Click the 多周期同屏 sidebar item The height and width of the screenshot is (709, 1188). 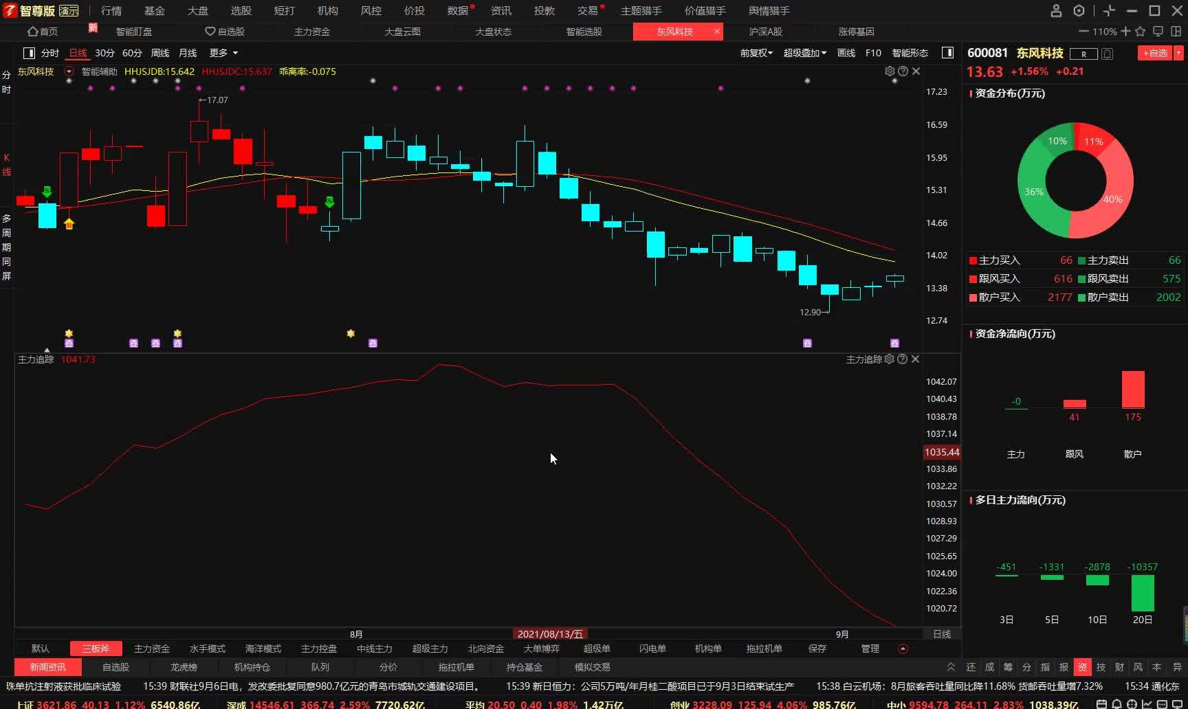(6, 247)
